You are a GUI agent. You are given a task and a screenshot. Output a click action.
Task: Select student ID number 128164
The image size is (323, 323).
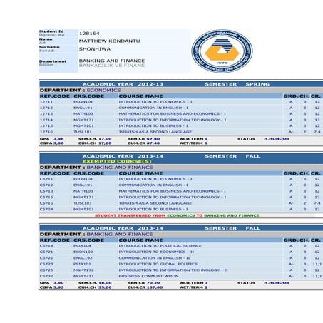[x=89, y=34]
